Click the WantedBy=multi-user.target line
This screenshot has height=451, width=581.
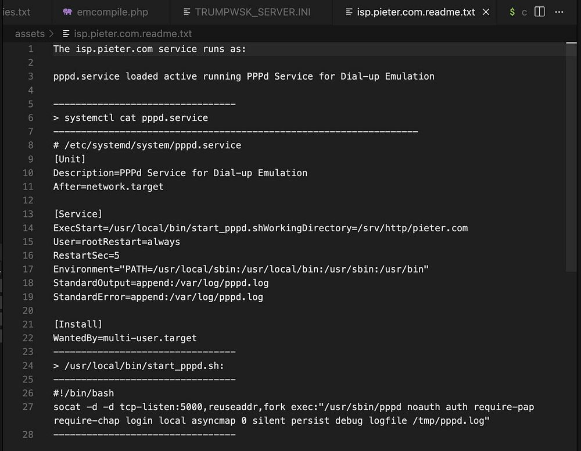[125, 338]
